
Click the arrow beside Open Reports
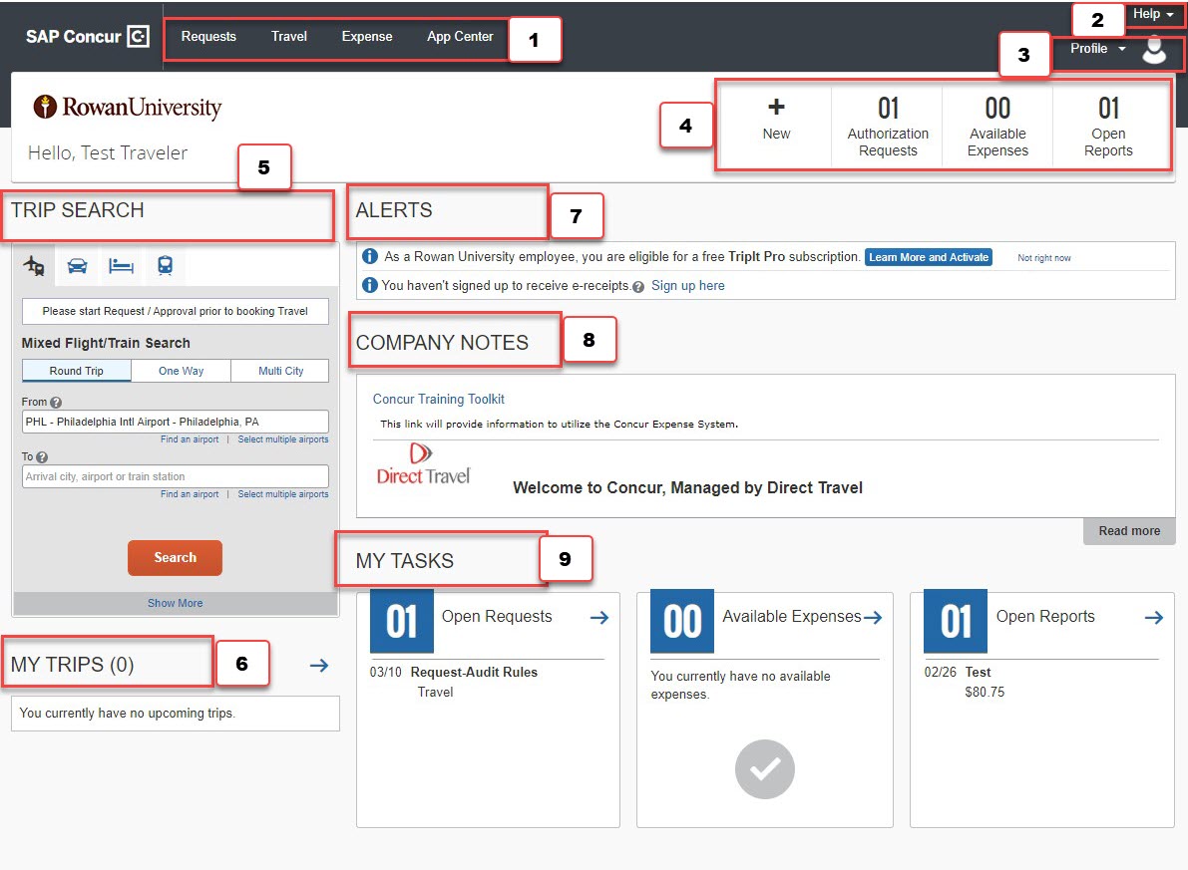[1154, 618]
